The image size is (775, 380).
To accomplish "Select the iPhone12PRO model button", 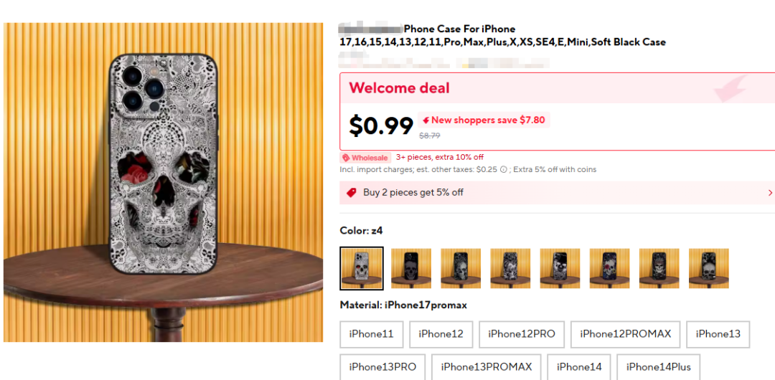I will coord(522,335).
